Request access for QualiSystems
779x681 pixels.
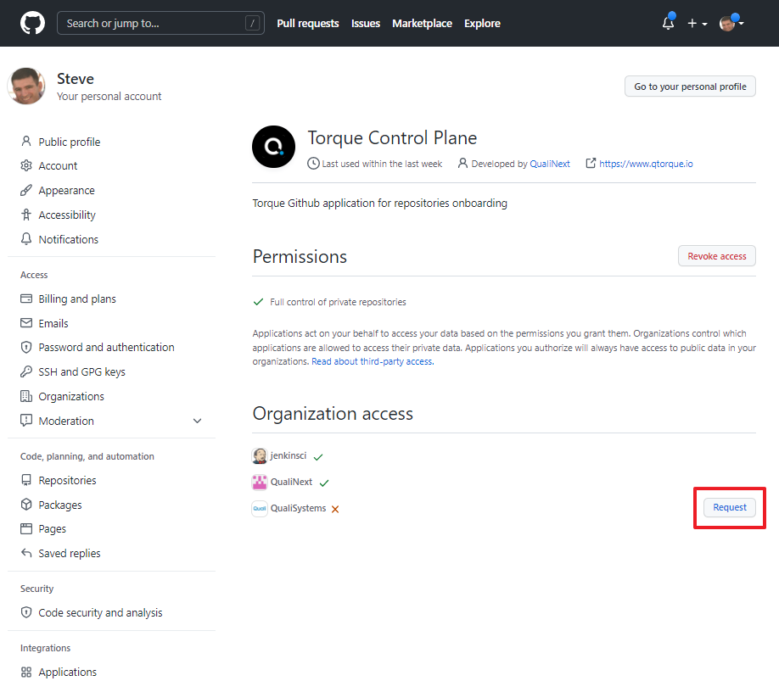coord(729,507)
